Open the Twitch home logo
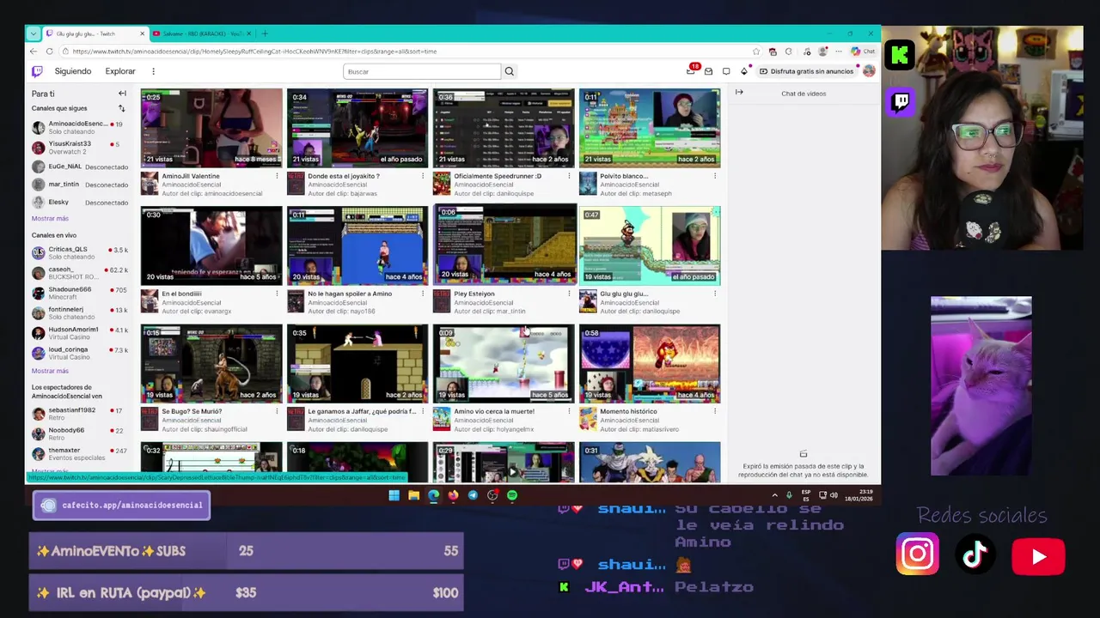Image resolution: width=1100 pixels, height=618 pixels. click(x=37, y=71)
